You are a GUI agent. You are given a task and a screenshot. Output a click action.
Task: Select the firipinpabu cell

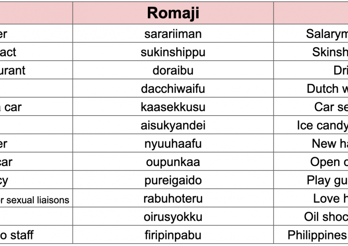(173, 235)
